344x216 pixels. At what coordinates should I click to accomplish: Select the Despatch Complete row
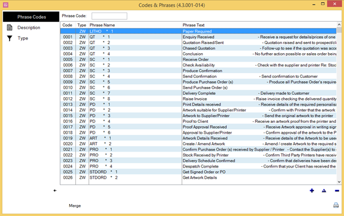coord(198,166)
